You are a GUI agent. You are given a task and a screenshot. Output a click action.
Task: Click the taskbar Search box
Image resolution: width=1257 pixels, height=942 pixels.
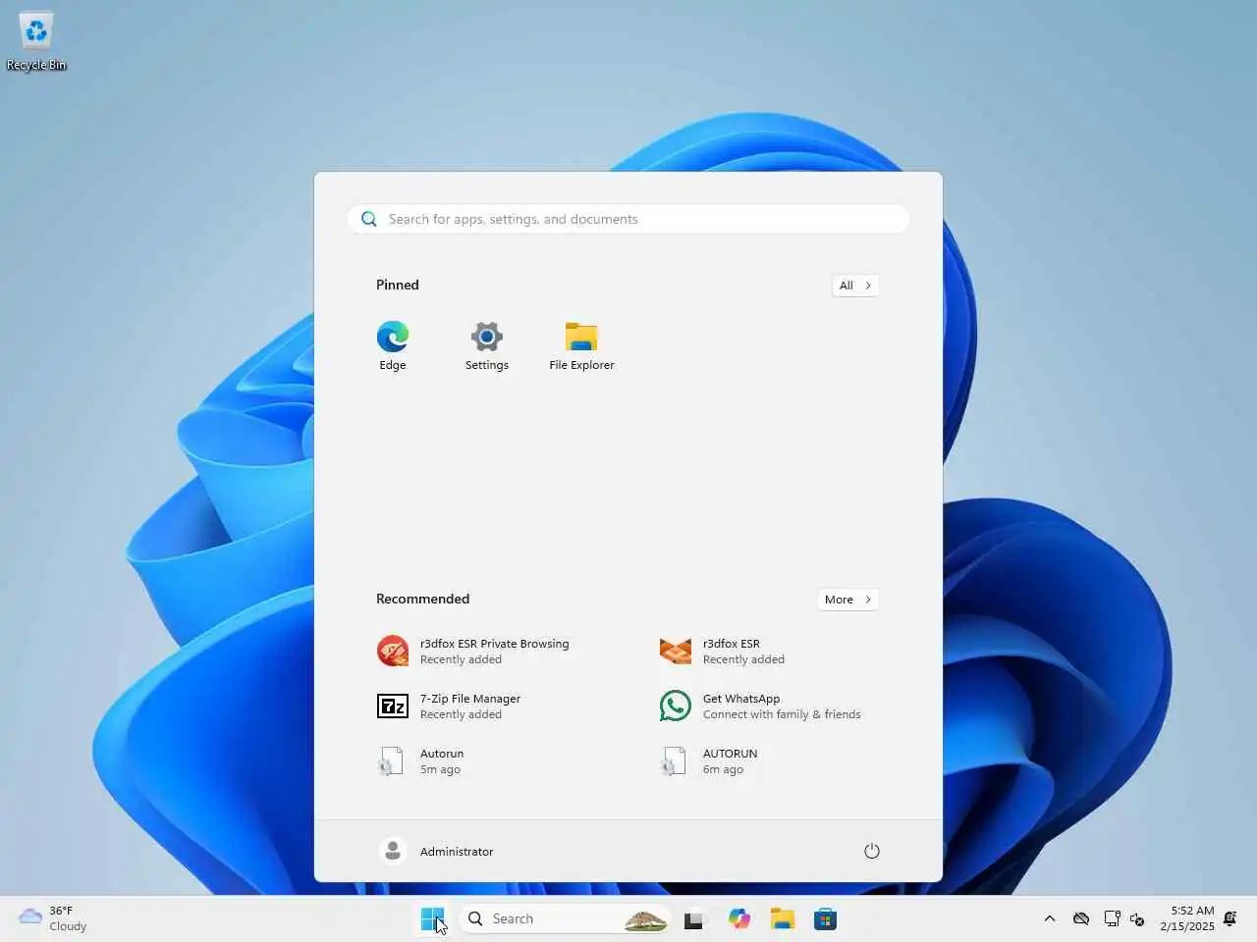pos(565,919)
